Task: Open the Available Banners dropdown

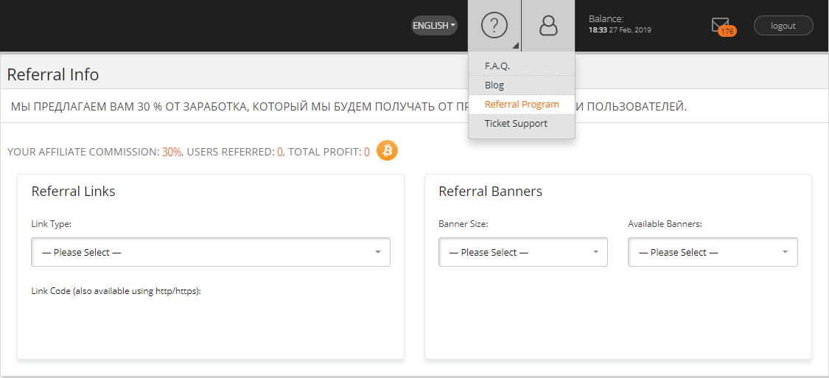Action: [713, 252]
